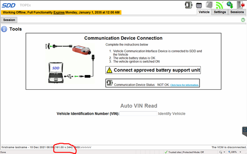247x154 pixels.
Task: Click the Trusted sites green checkmark icon
Action: [166, 152]
